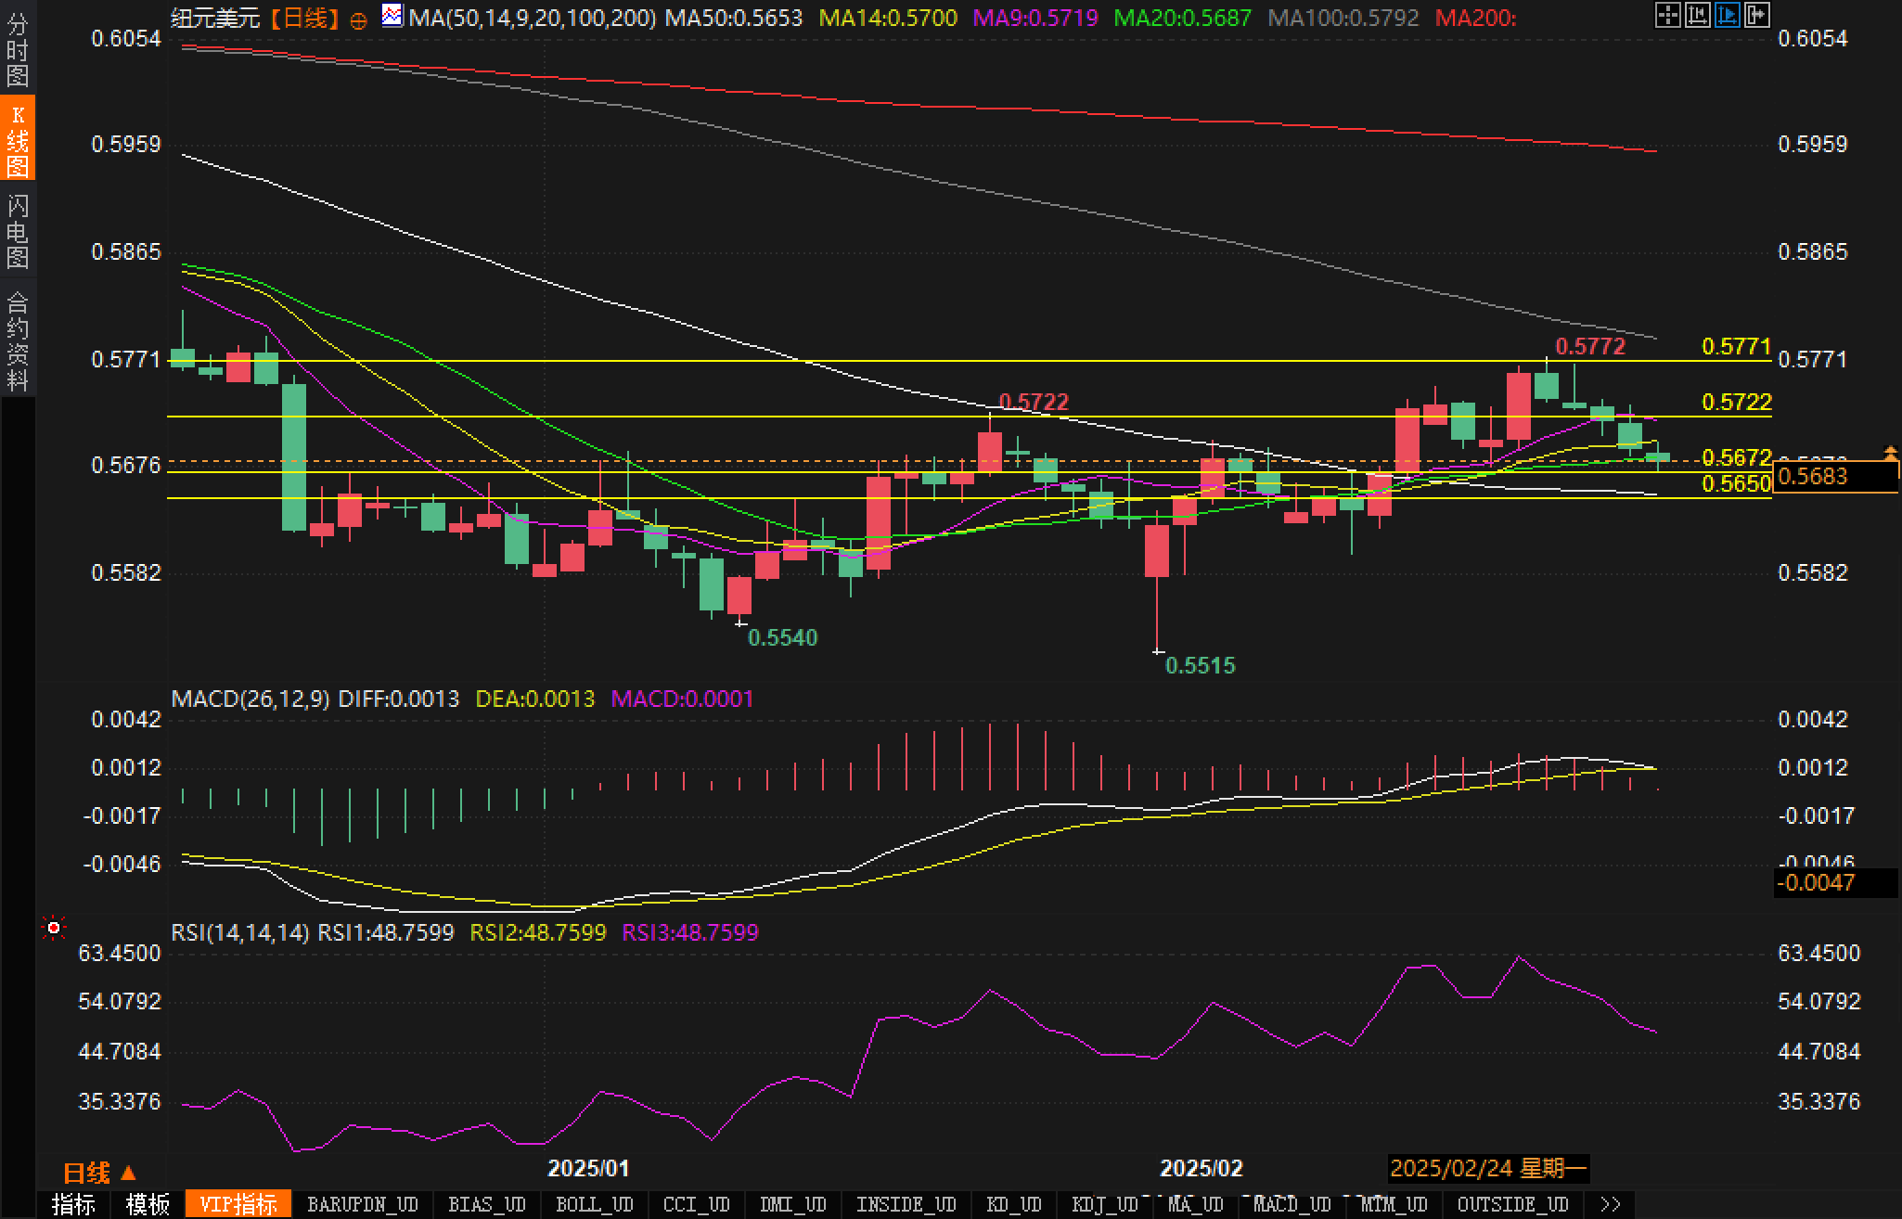Click the MA14:0.5700 legend label

(x=888, y=18)
